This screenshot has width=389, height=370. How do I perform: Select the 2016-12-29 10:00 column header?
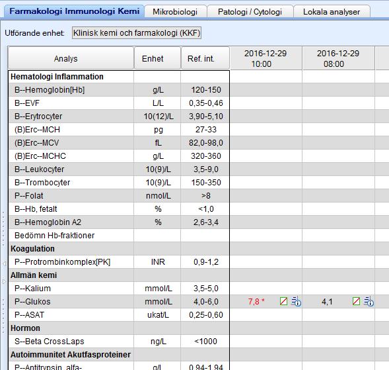[266, 59]
